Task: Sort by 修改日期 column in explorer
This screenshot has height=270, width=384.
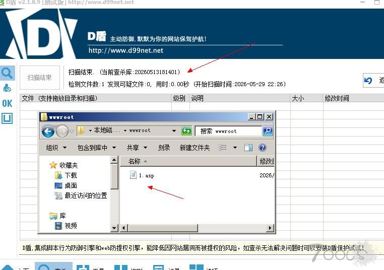Action: pos(266,161)
